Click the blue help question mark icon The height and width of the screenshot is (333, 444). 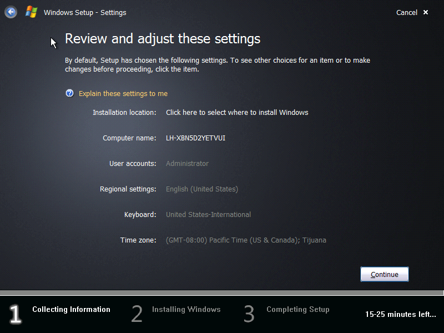[69, 93]
